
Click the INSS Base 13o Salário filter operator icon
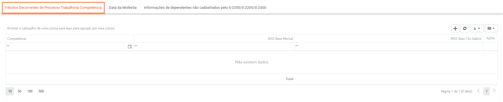point(297,46)
